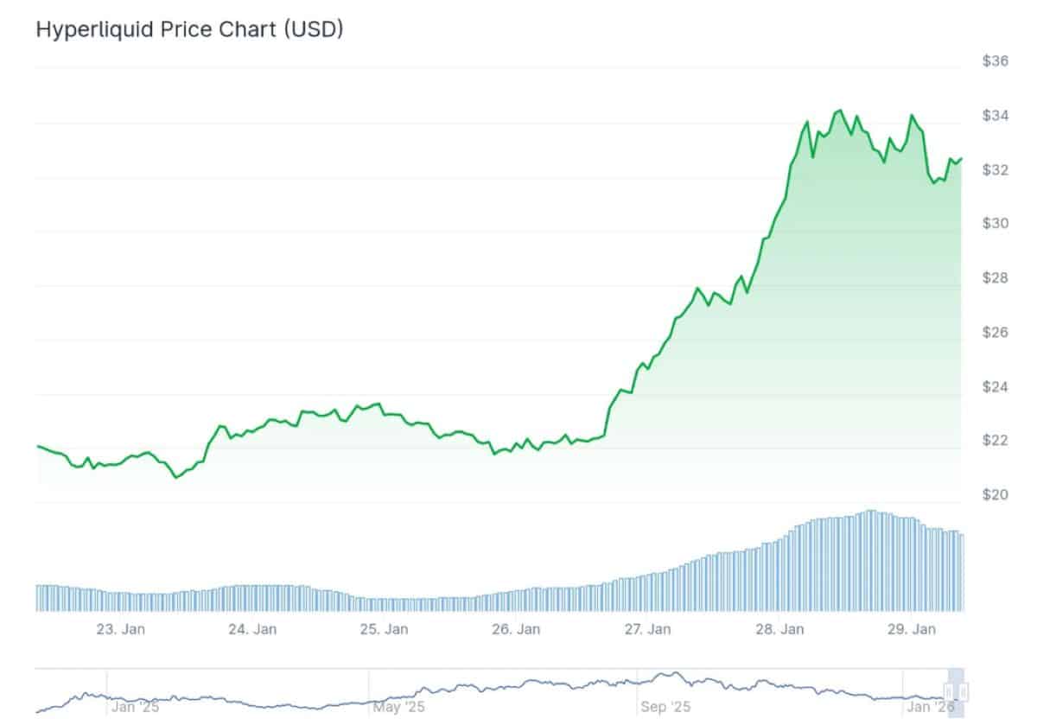Click the 23. Jan date label
The image size is (1037, 719).
point(120,629)
